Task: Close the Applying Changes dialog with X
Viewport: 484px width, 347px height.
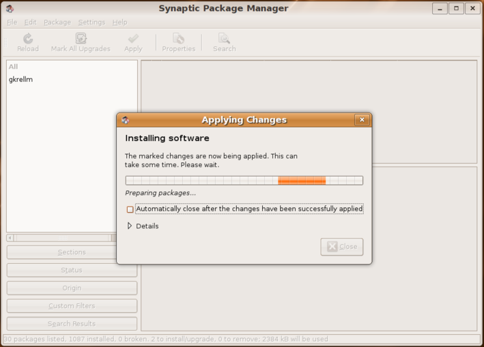Action: (x=362, y=119)
